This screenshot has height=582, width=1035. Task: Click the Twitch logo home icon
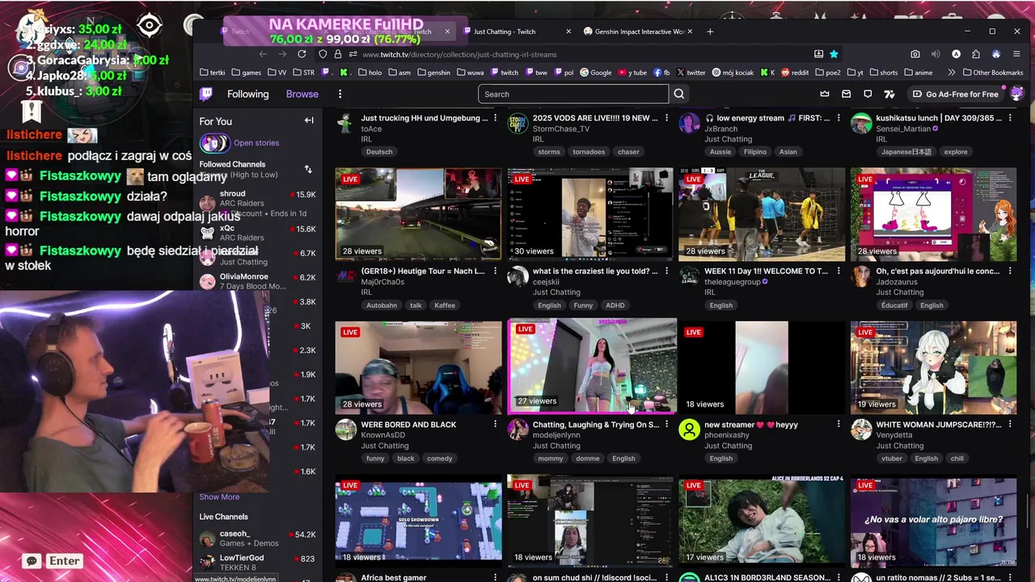click(206, 94)
